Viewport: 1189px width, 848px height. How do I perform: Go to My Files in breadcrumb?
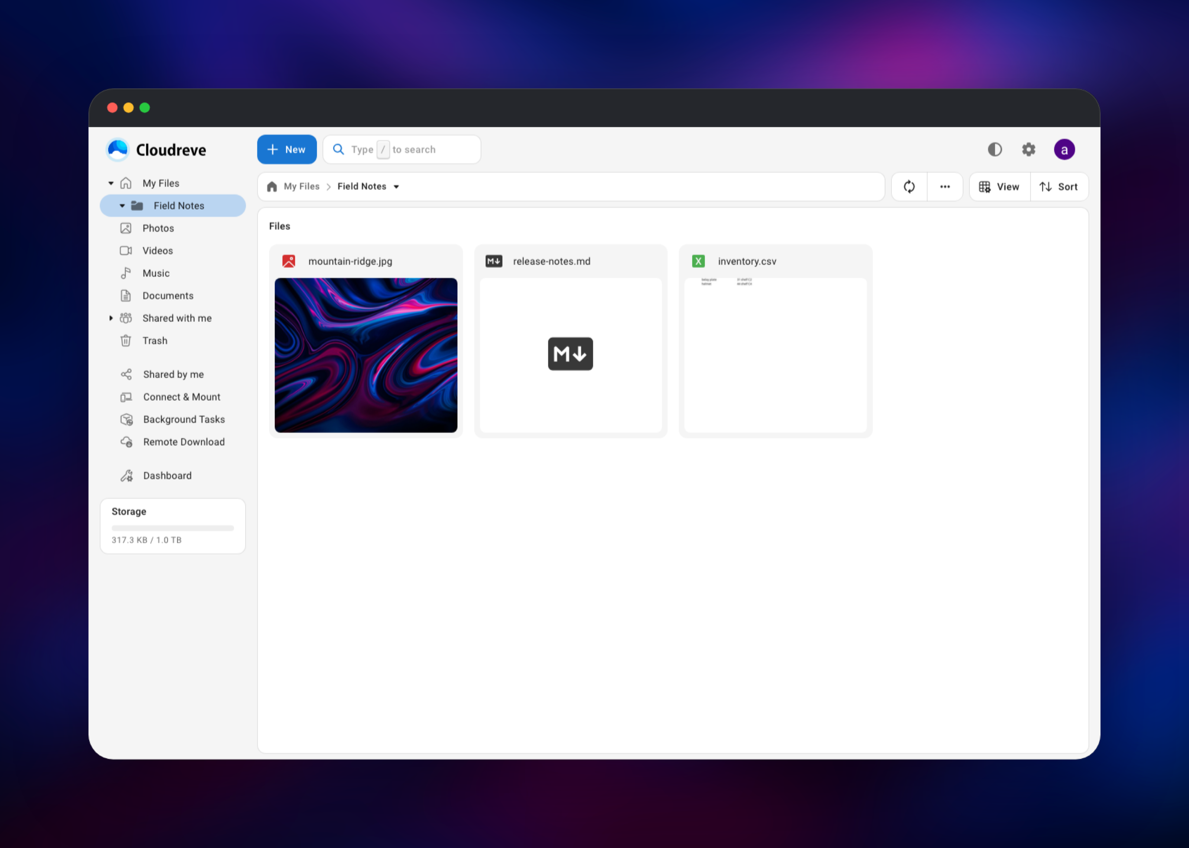[301, 187]
